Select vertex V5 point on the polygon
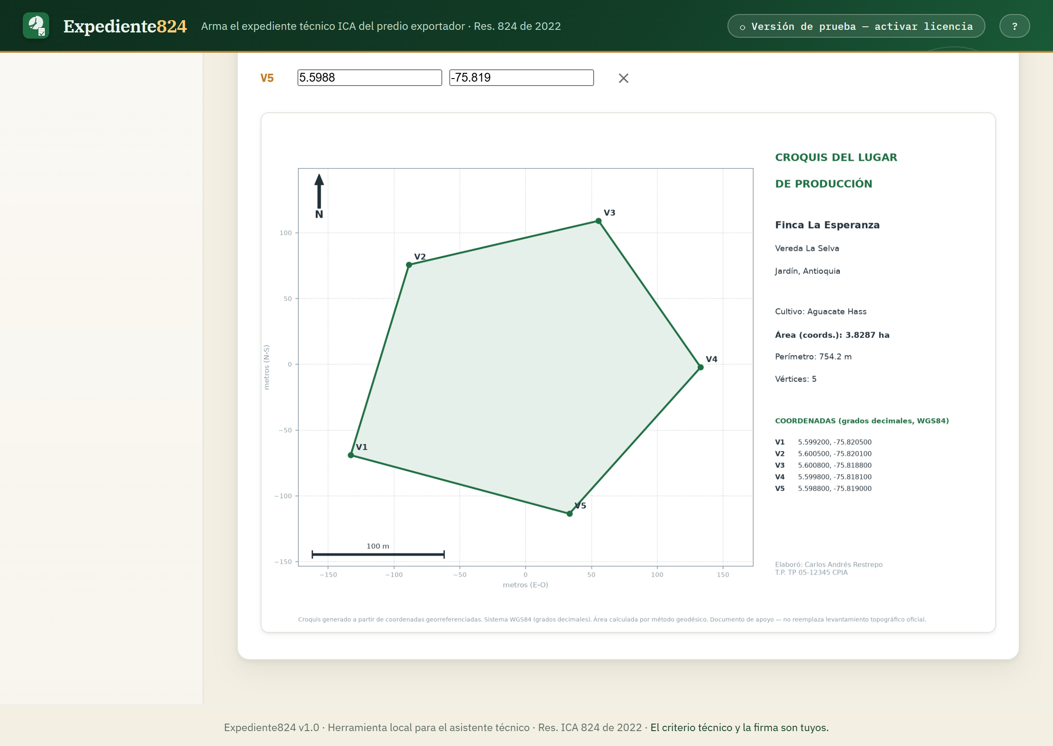 (569, 513)
